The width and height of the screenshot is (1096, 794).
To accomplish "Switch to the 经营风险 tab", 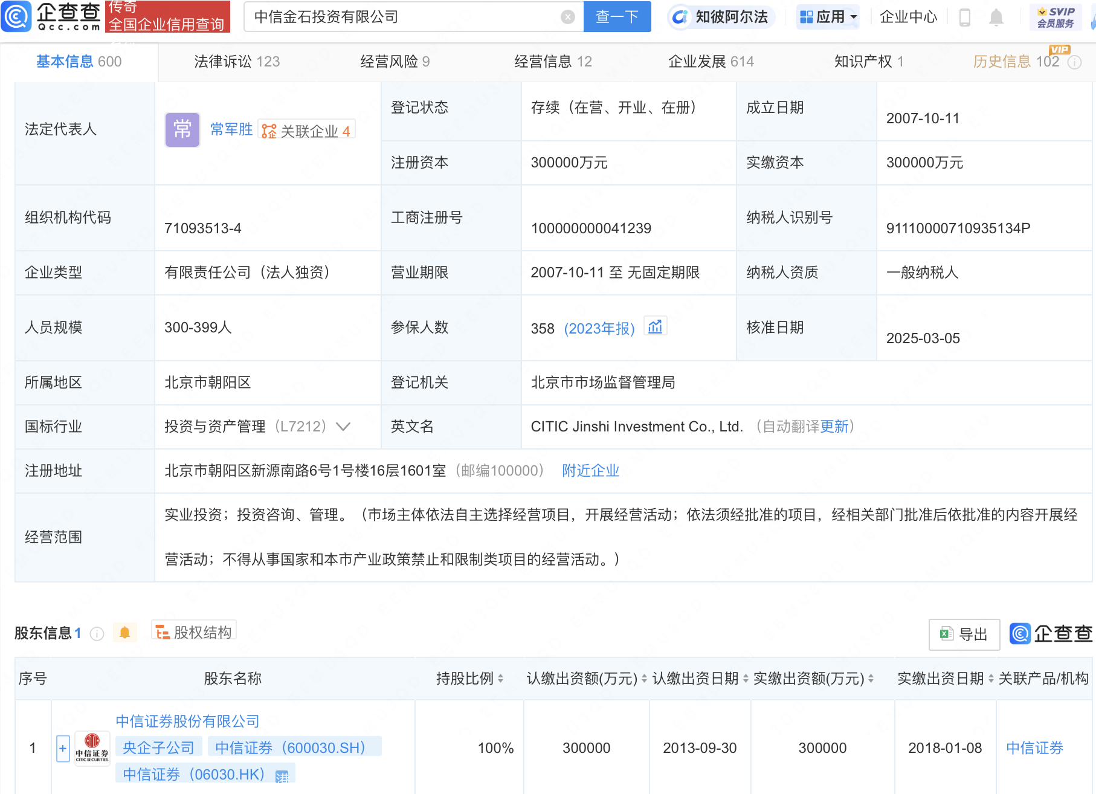I will tap(395, 62).
